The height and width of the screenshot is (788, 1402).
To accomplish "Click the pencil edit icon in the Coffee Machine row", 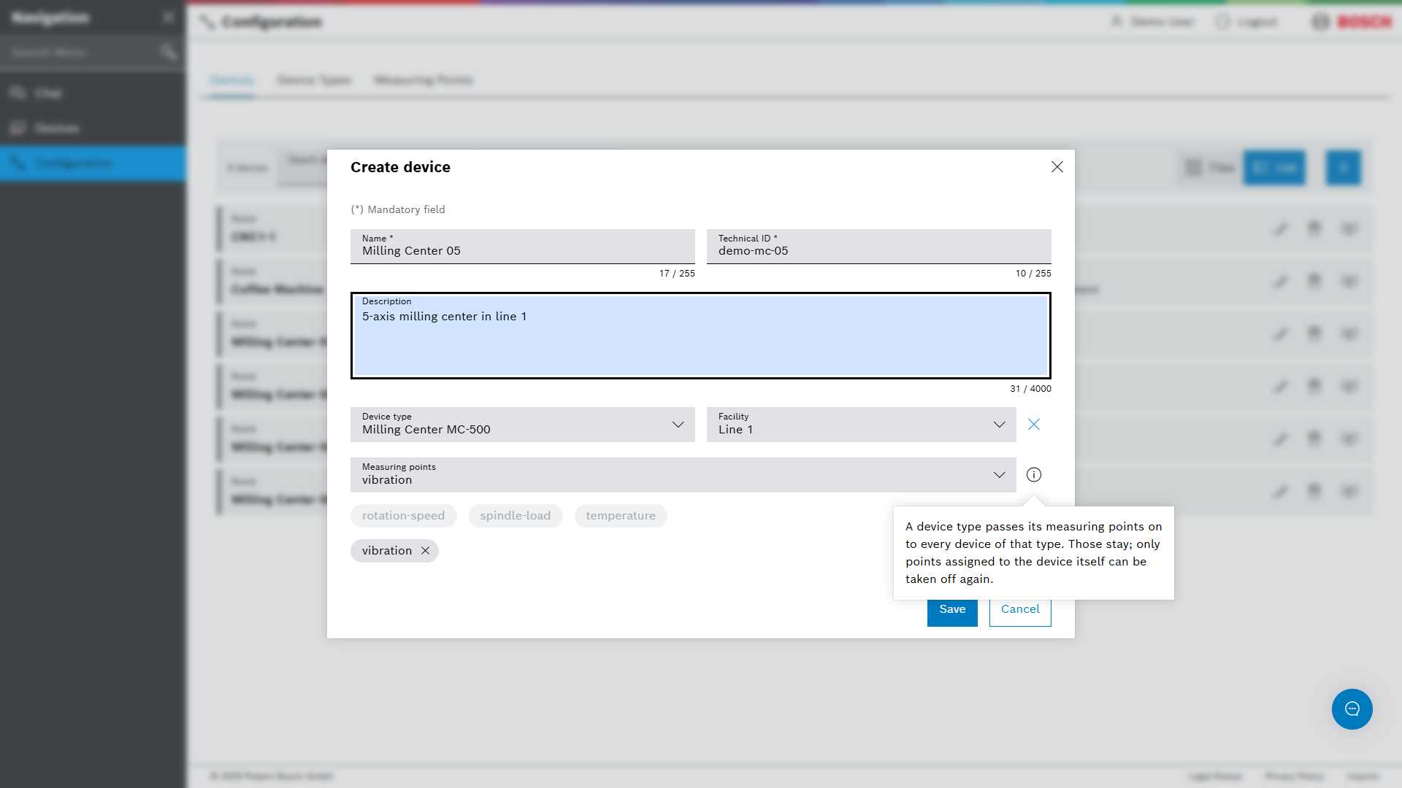I will 1281,282.
